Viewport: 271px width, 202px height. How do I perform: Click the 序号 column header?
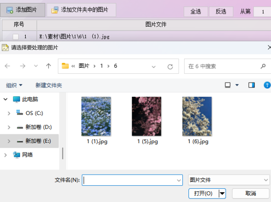click(19, 24)
